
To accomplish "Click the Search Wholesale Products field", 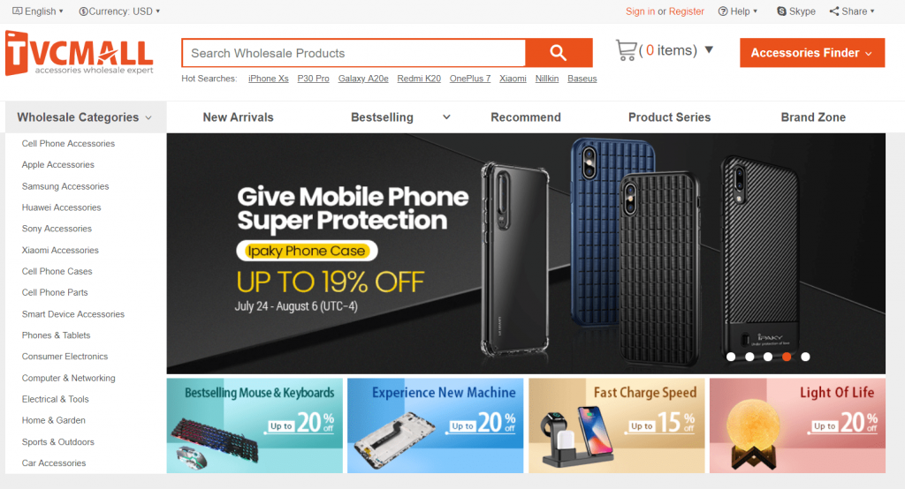I will [354, 53].
